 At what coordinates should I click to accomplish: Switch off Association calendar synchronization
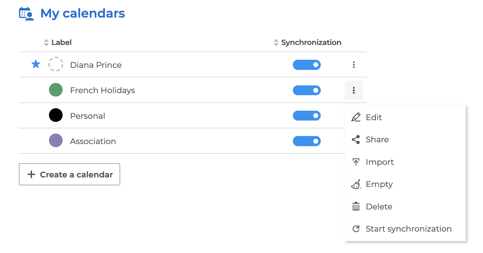(307, 141)
